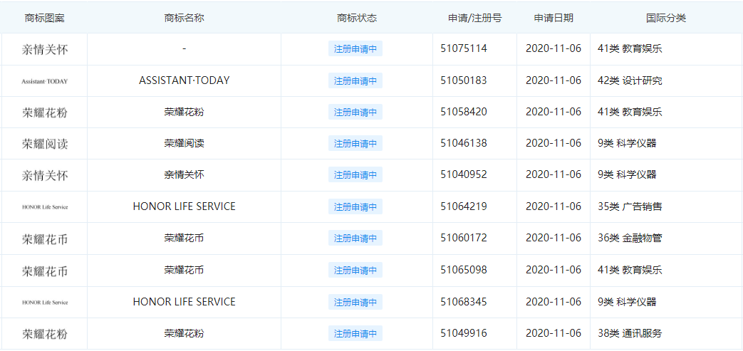
Task: Click 注册申请中 status badge in row 51058420
Action: pos(355,112)
